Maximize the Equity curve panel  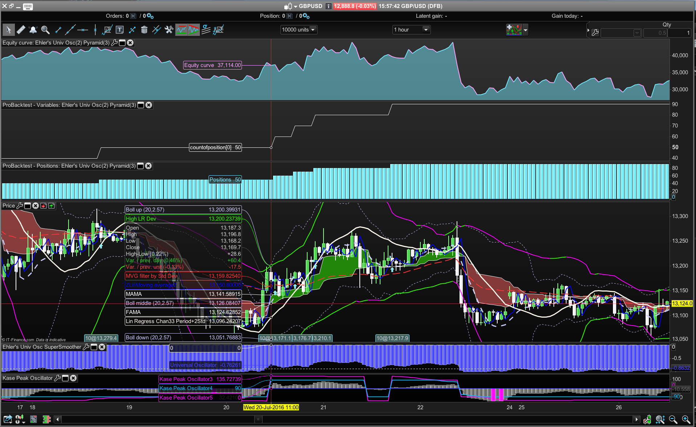(x=122, y=43)
